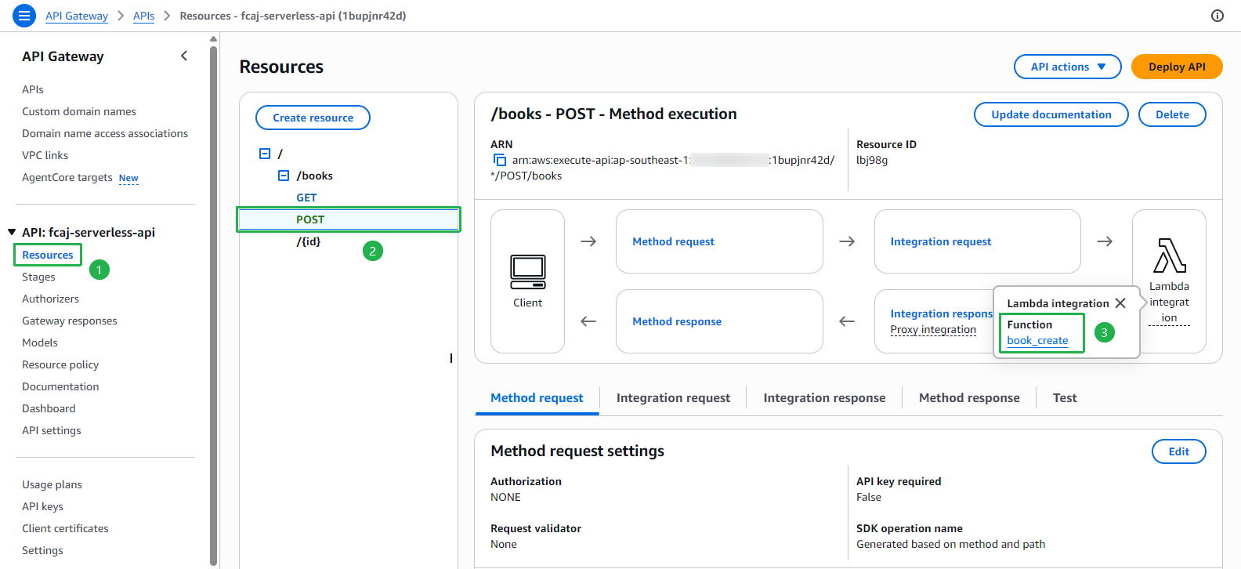Screen dimensions: 1241x569
Task: Select the /books resource label
Action: (x=315, y=176)
